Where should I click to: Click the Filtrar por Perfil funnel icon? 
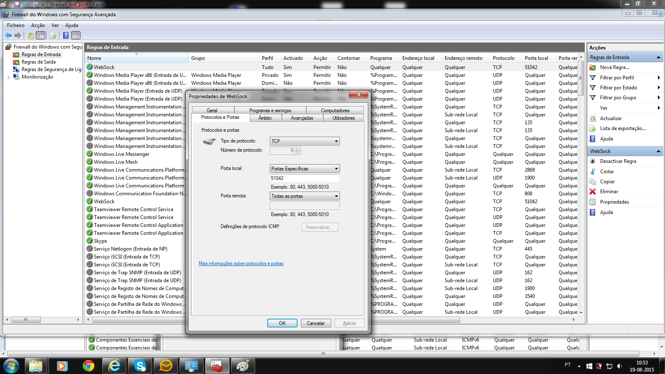(593, 78)
